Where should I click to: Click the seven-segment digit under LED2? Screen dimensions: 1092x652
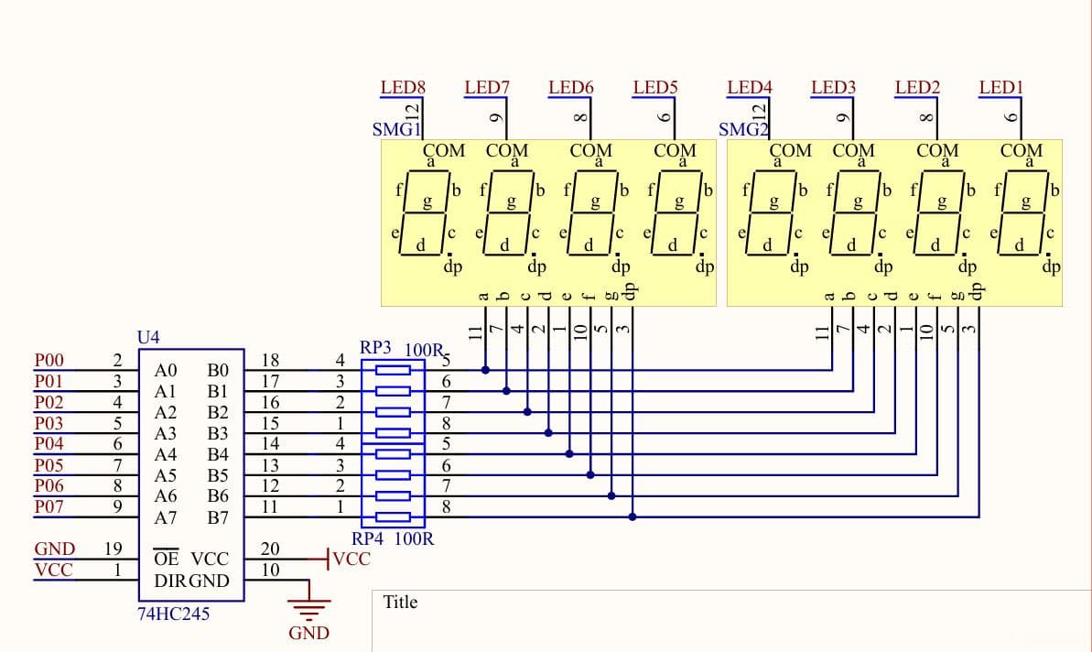coord(939,213)
